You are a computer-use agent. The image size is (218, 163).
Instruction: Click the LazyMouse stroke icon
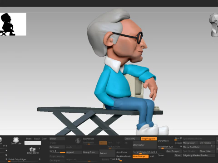coord(78,141)
